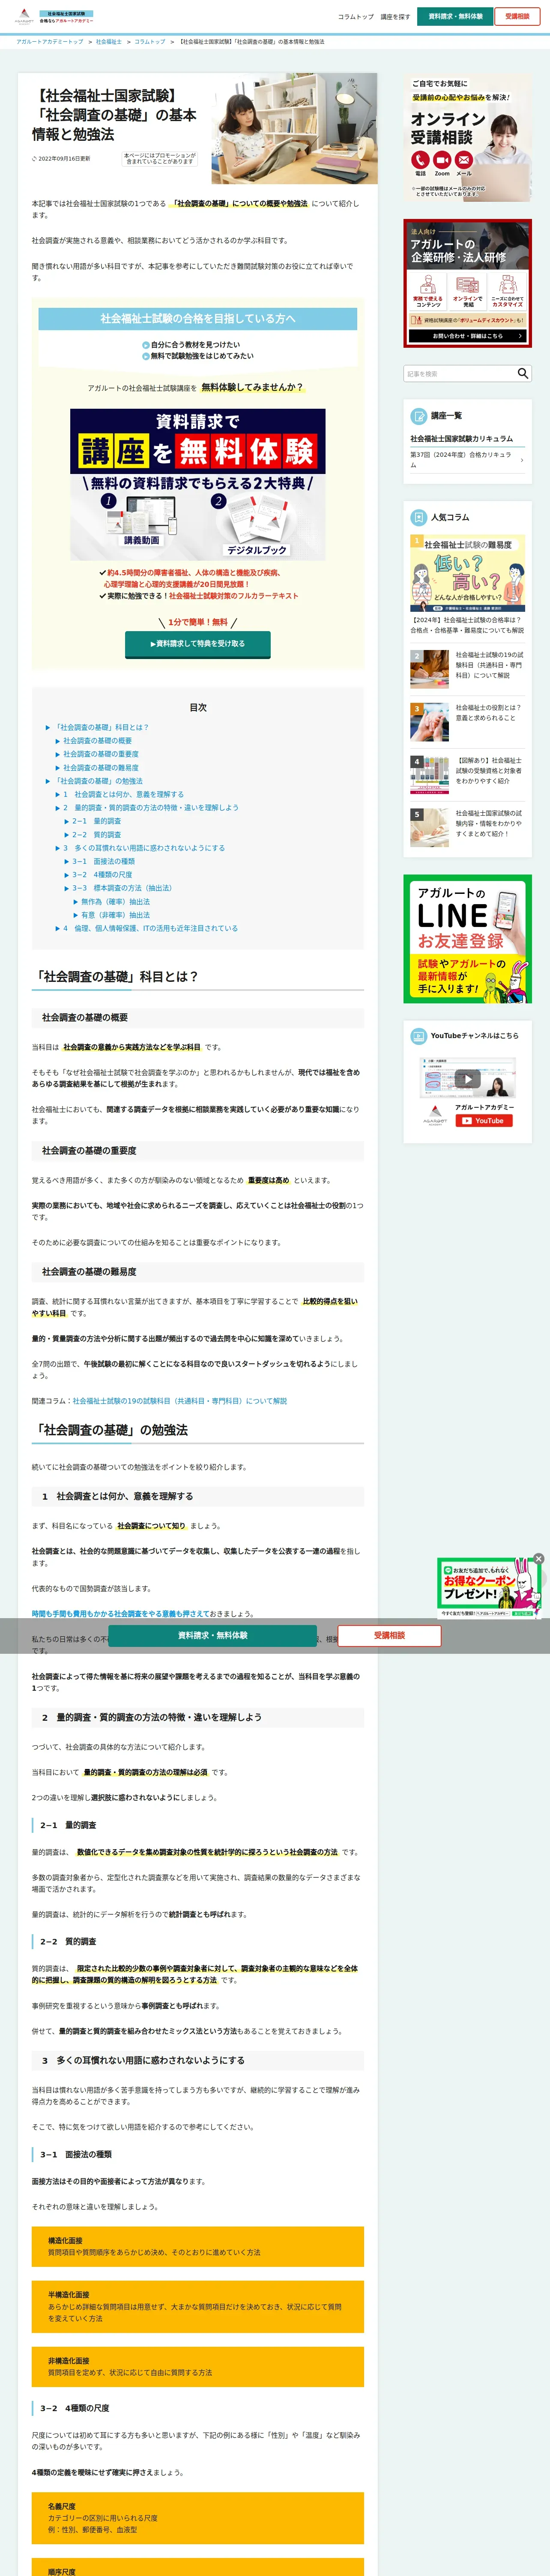Click the コラムトップ breadcrumb link
550x2576 pixels.
[150, 42]
